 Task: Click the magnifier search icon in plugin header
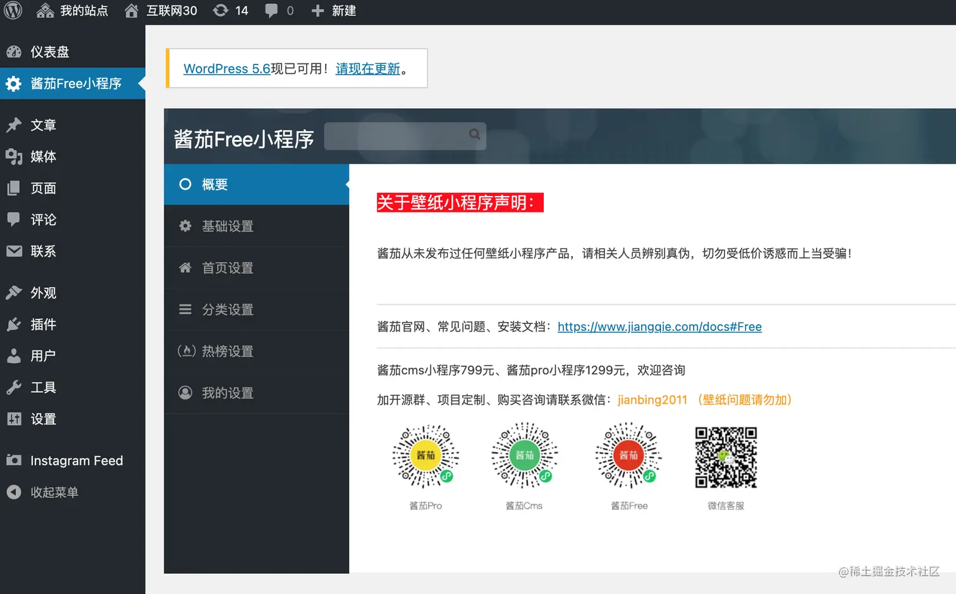coord(474,134)
